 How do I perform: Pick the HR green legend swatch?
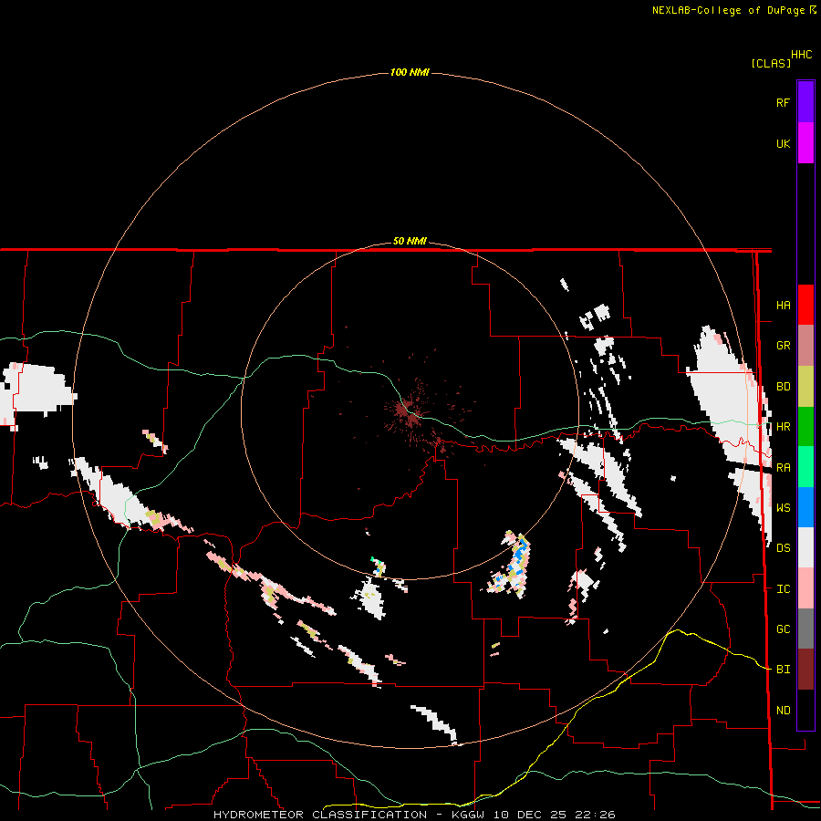point(805,427)
